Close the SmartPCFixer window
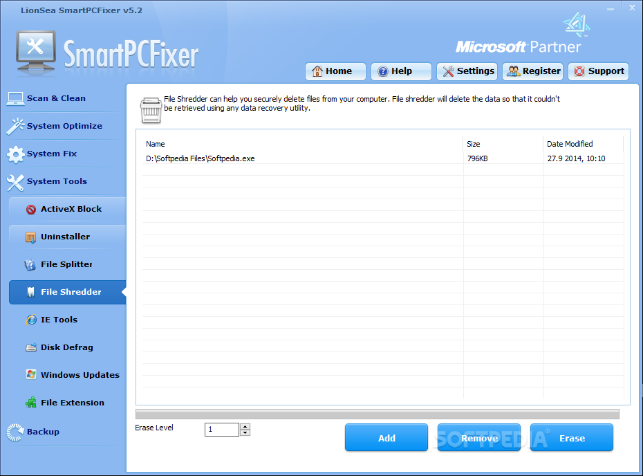Viewport: 643px width, 476px height. click(x=632, y=8)
